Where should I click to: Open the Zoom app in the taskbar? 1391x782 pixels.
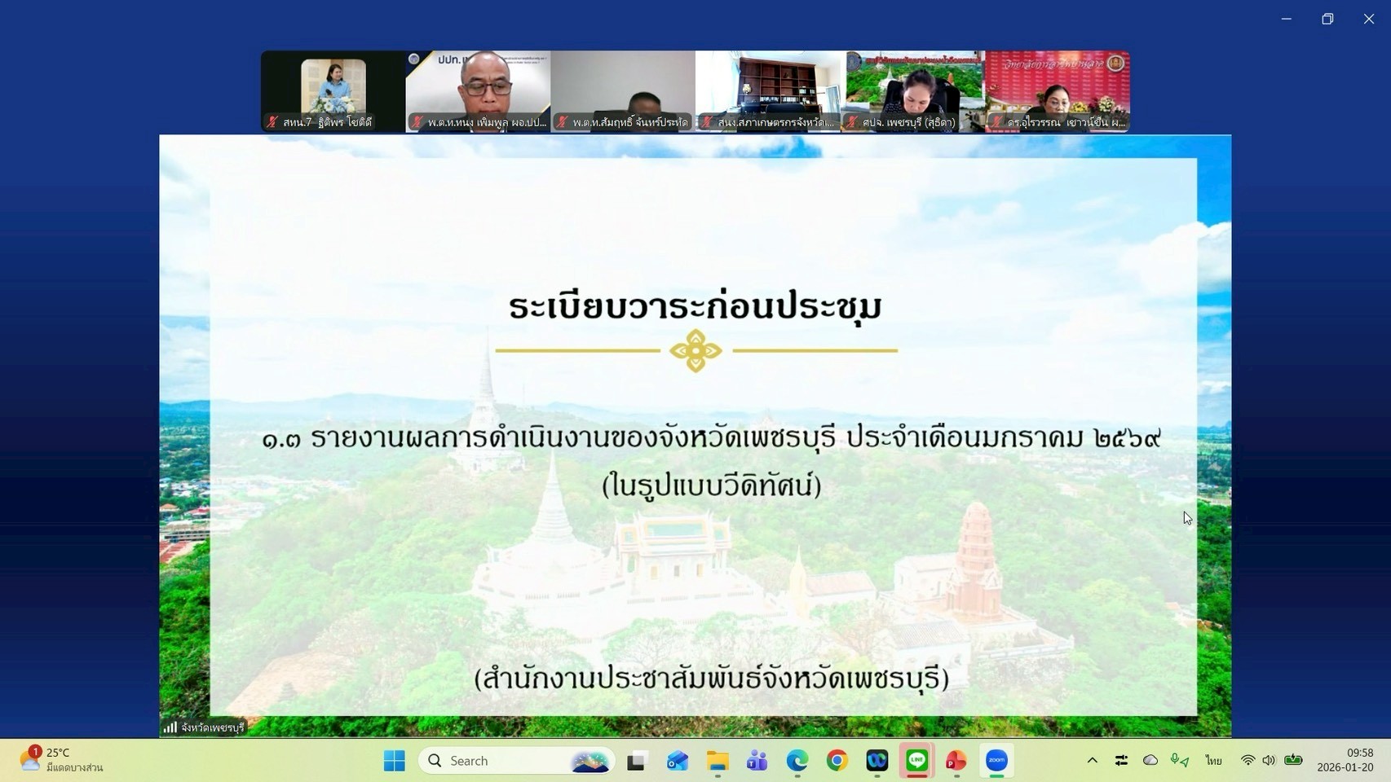996,761
